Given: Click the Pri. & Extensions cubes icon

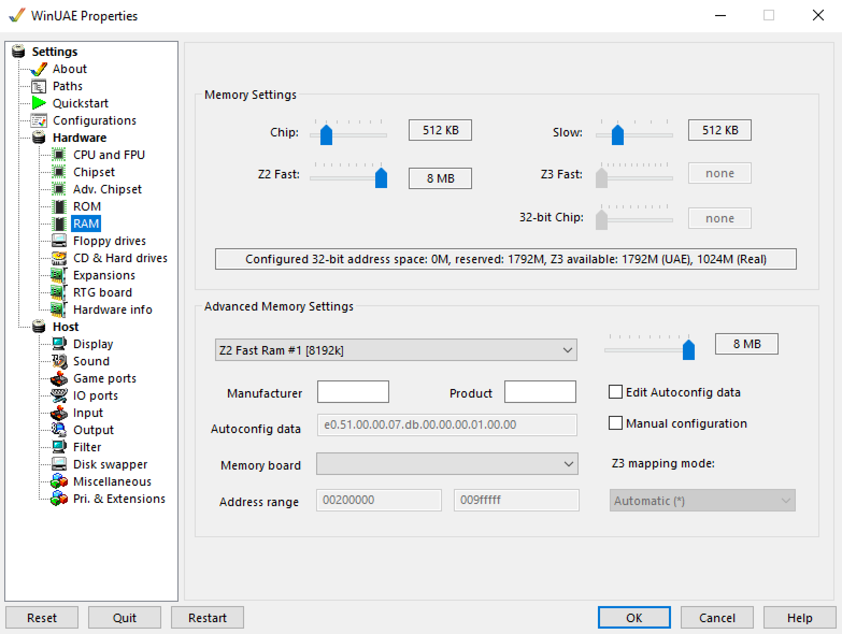Looking at the screenshot, I should click(x=59, y=499).
